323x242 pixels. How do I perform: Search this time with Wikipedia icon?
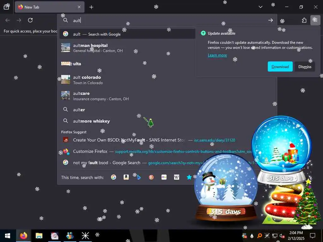coord(177,177)
